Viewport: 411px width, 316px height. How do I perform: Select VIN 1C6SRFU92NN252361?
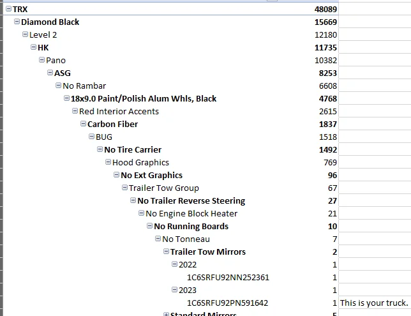coord(228,277)
